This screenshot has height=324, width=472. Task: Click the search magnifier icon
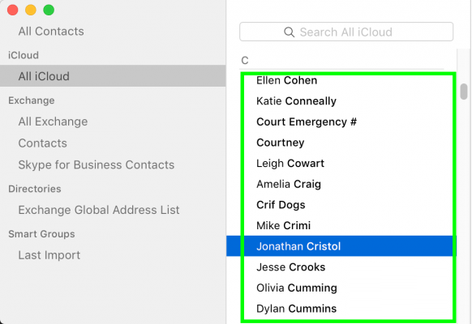coord(289,32)
